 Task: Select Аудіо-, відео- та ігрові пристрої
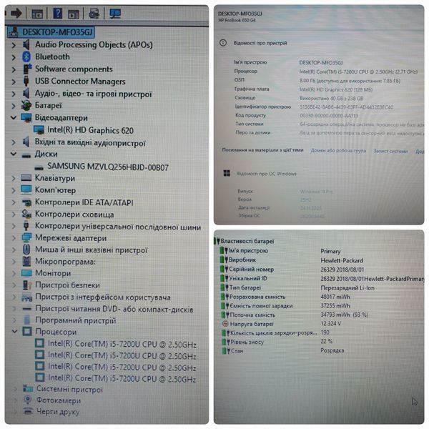(93, 94)
